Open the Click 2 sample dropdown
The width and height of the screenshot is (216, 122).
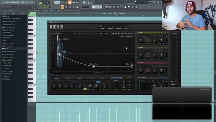(144, 51)
